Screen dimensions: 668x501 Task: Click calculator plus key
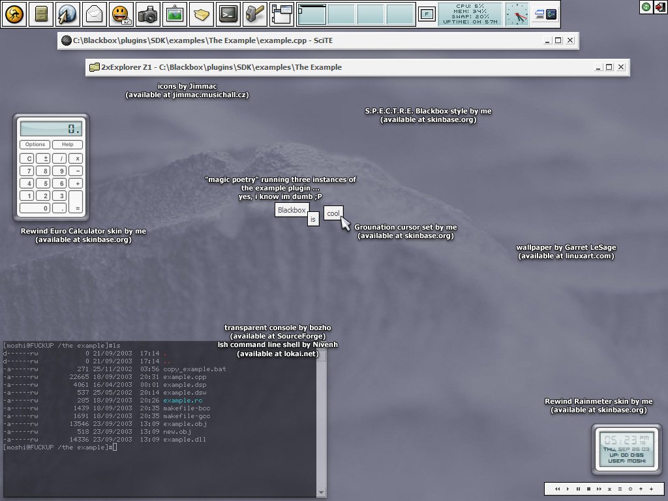pos(77,183)
